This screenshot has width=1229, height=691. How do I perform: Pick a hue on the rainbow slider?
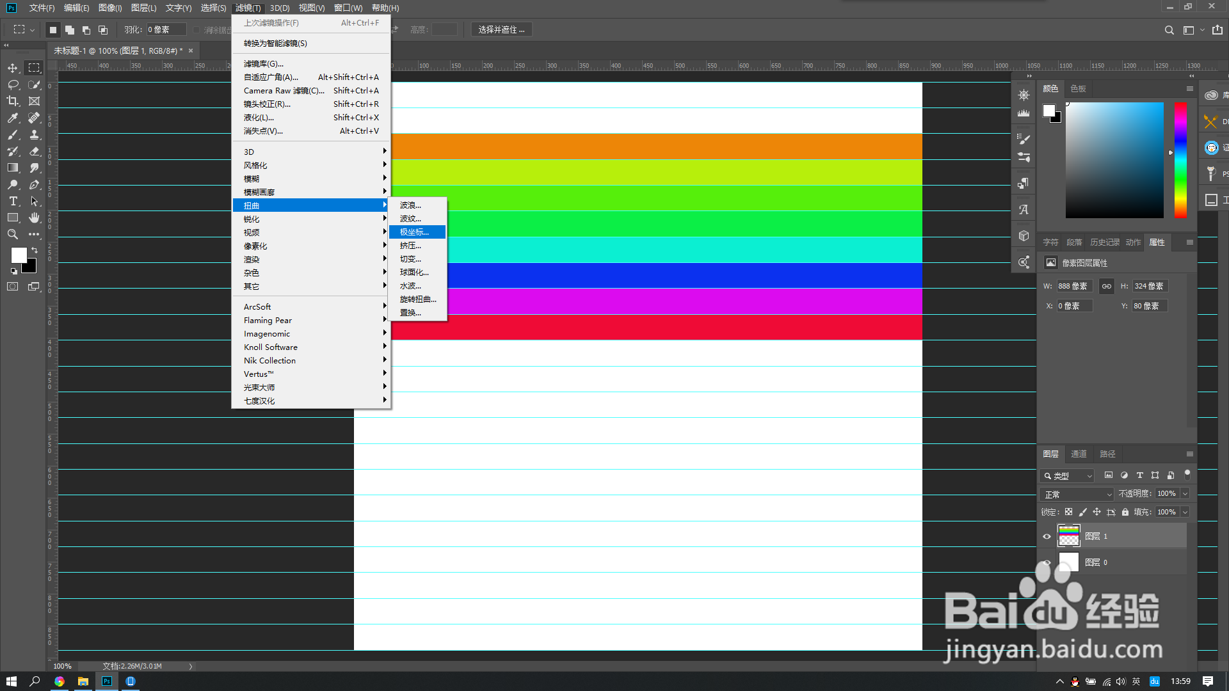coord(1180,160)
